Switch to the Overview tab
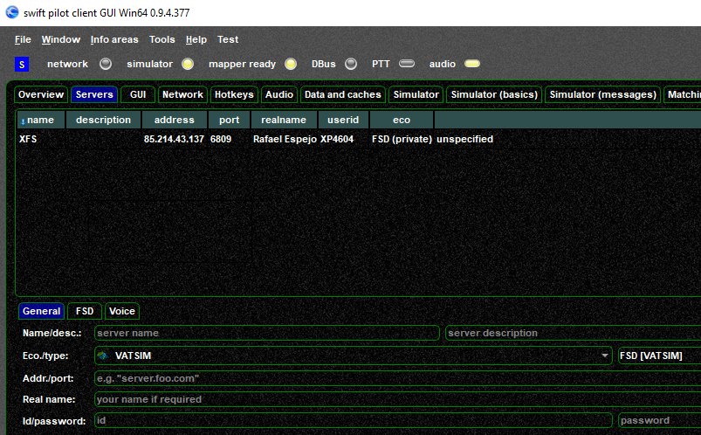Viewport: 701px width, 435px height. [x=41, y=94]
